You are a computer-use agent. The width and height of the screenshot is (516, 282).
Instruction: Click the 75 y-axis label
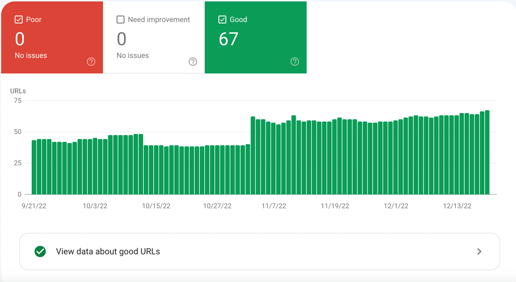pyautogui.click(x=18, y=101)
